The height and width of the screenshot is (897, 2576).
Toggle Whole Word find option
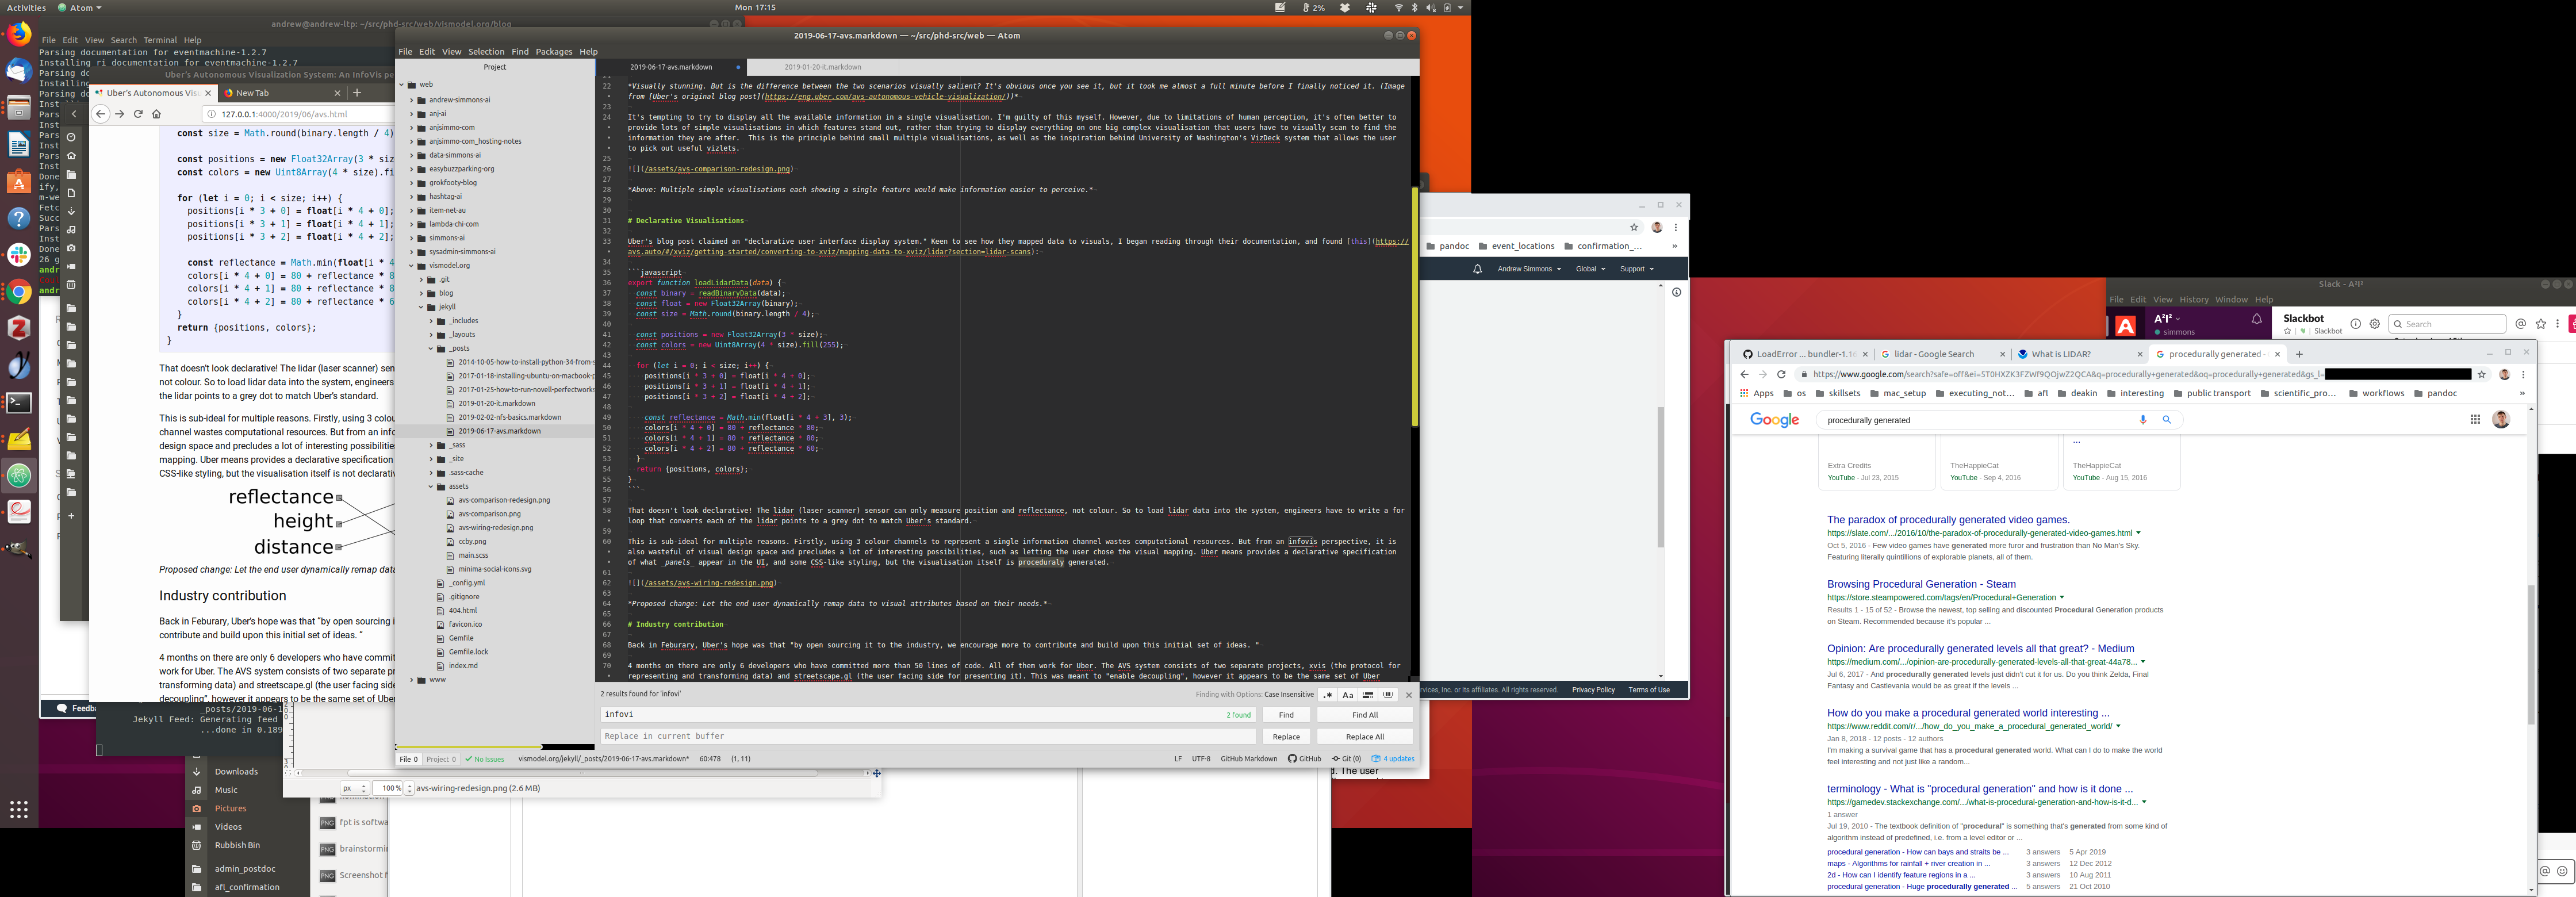point(1388,695)
